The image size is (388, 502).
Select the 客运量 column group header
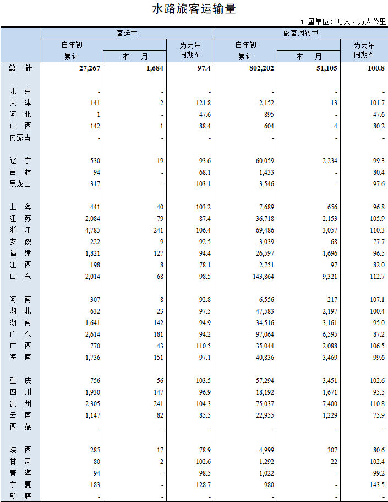[127, 33]
